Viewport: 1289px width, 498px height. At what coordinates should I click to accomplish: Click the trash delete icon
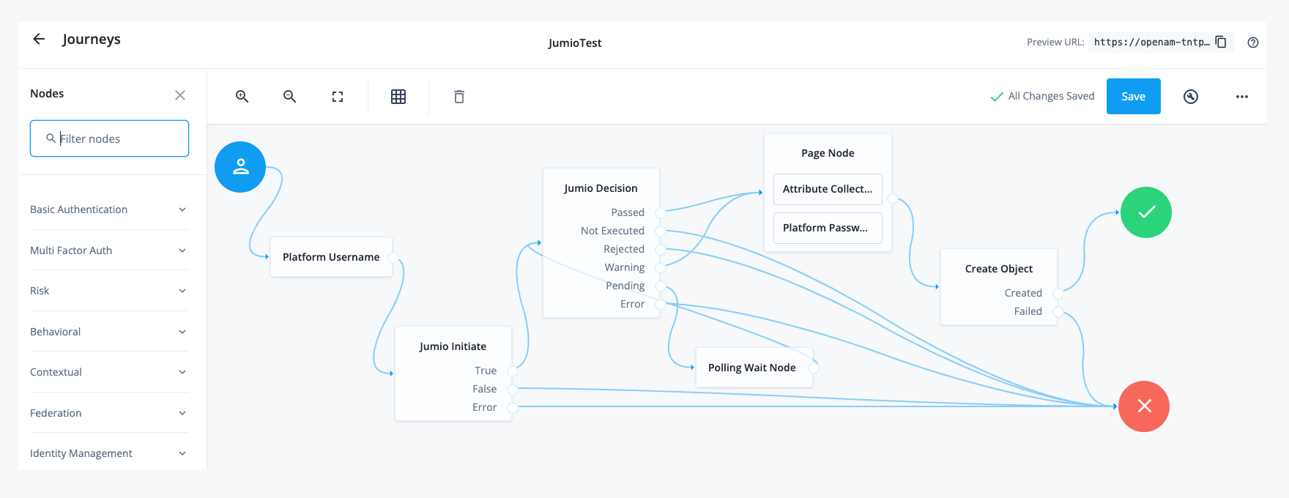tap(459, 97)
